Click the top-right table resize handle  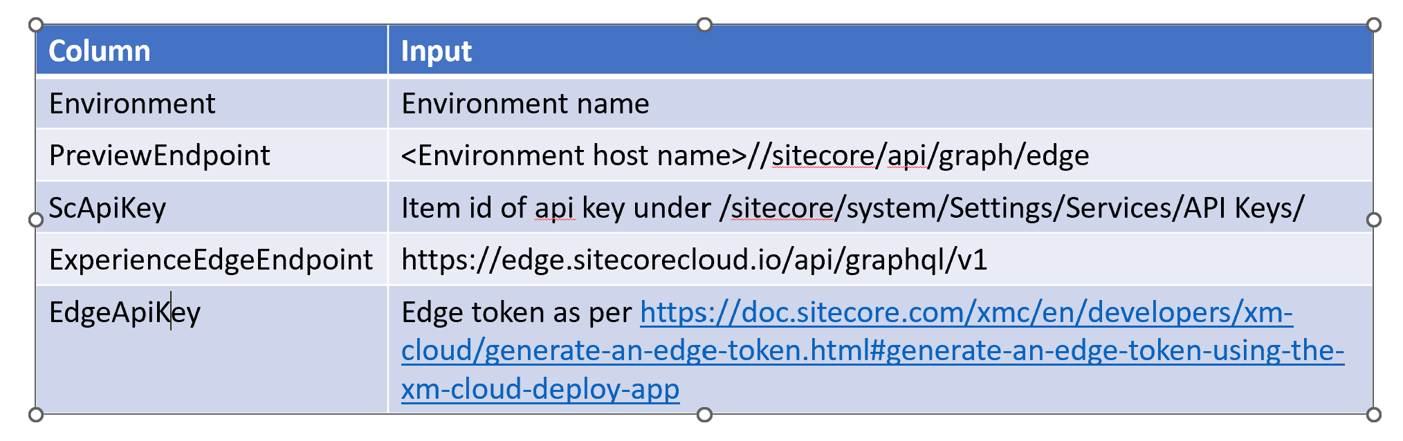pos(1373,25)
